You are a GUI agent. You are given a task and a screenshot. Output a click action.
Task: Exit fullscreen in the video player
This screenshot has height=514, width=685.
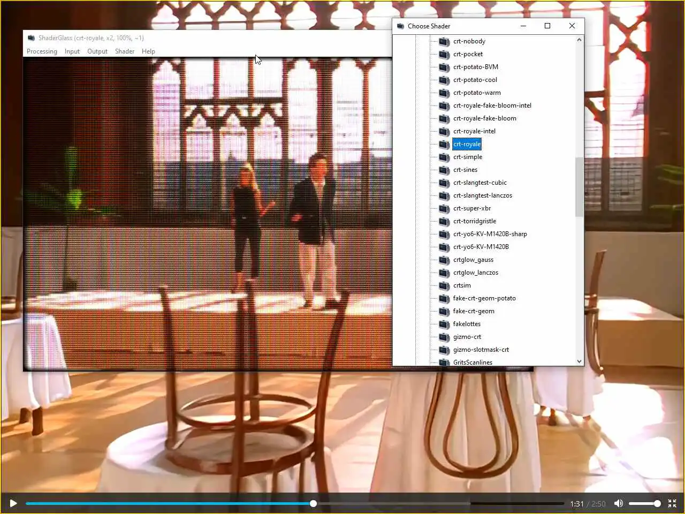[672, 503]
